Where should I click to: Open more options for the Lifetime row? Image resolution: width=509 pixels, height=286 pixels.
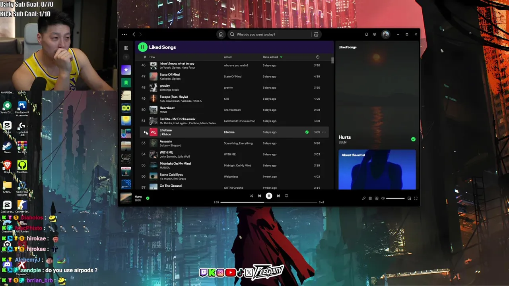pos(324,132)
